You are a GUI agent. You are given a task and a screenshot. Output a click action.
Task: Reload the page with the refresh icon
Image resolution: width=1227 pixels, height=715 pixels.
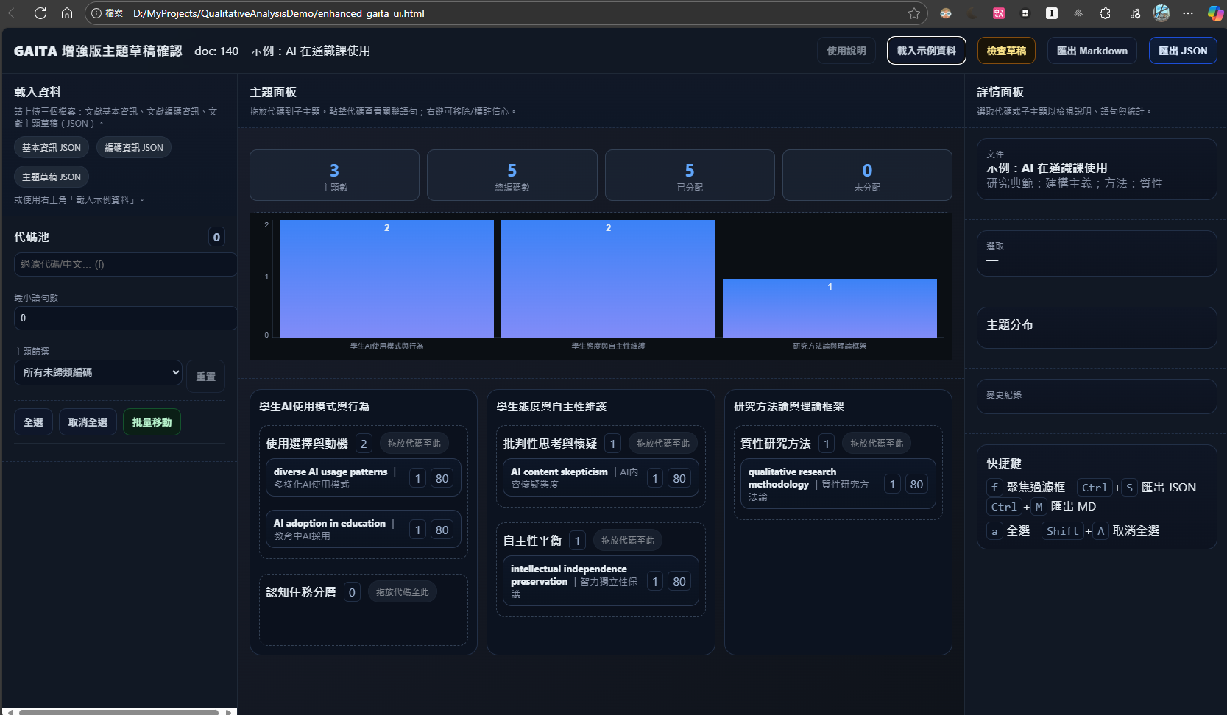tap(40, 13)
